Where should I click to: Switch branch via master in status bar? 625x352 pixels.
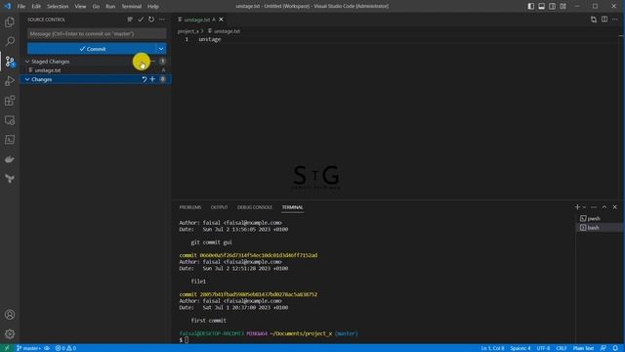[29, 348]
